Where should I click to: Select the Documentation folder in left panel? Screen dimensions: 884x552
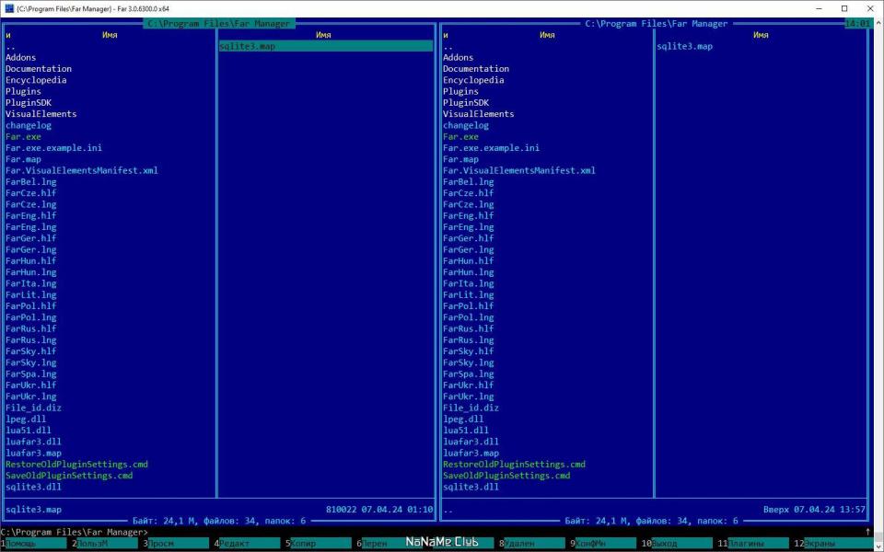(x=39, y=69)
